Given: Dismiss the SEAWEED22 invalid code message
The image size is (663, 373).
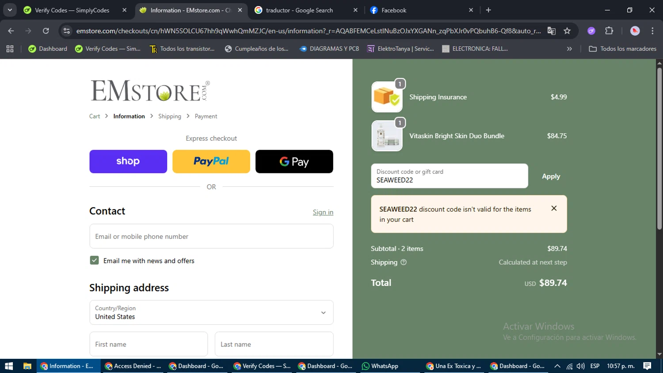Looking at the screenshot, I should click(554, 208).
